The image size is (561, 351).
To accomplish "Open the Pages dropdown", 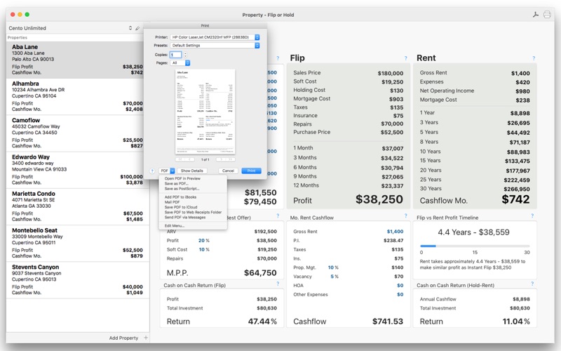I will (x=180, y=63).
